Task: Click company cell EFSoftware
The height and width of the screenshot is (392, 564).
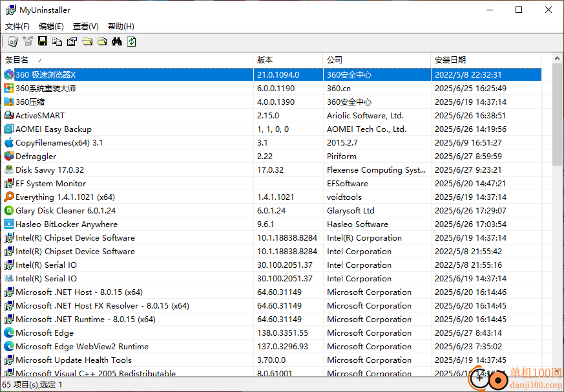Action: 348,184
